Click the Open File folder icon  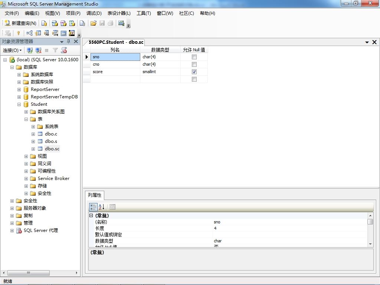(x=93, y=23)
